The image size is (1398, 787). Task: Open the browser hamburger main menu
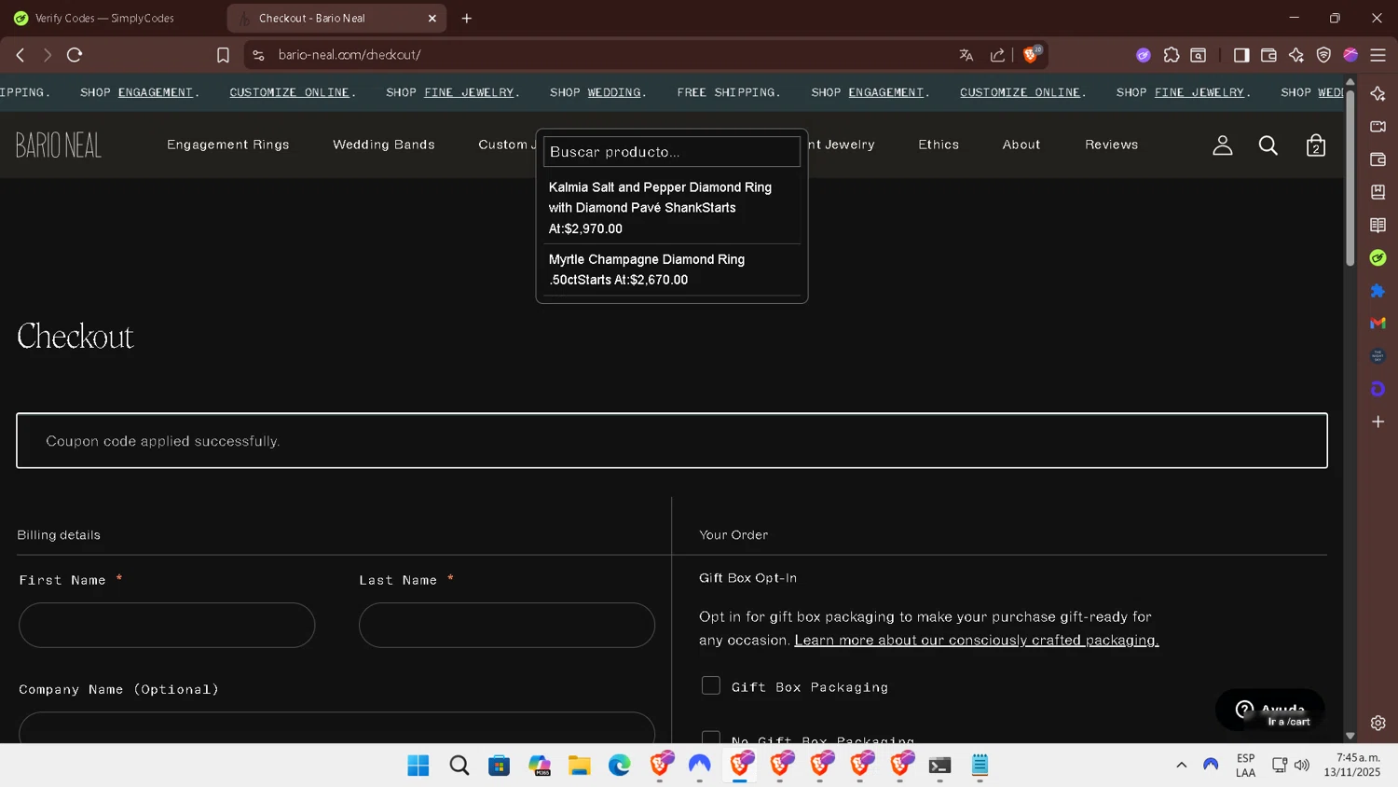click(x=1377, y=55)
